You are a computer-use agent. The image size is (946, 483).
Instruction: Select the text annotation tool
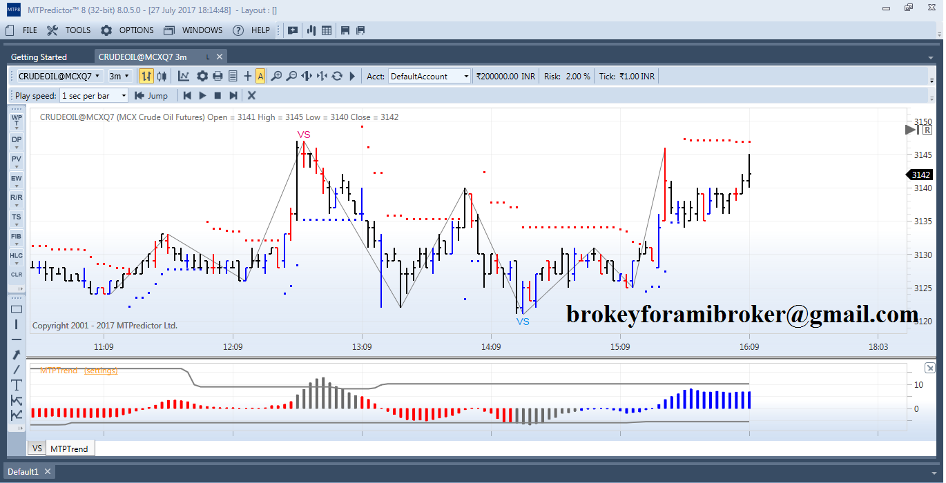[x=17, y=385]
